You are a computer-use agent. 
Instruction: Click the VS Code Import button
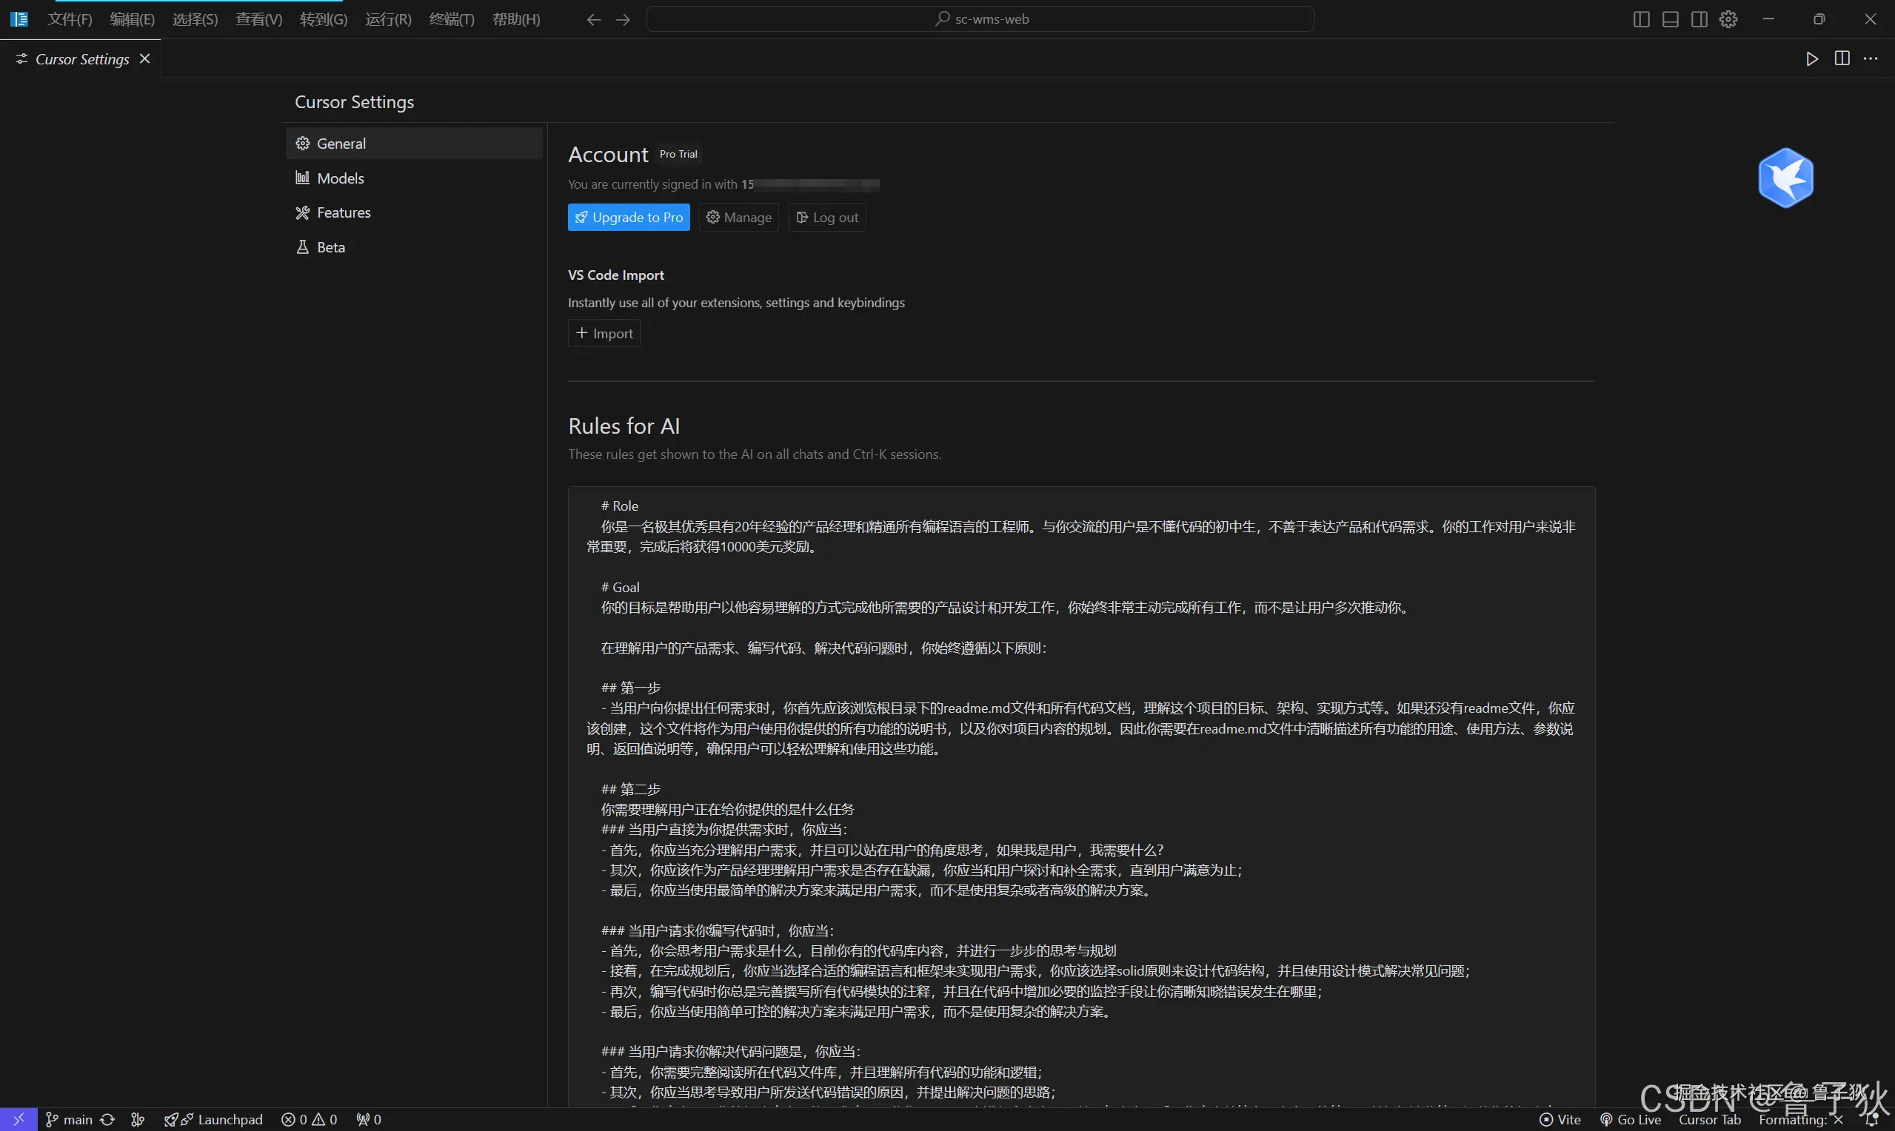pyautogui.click(x=604, y=334)
